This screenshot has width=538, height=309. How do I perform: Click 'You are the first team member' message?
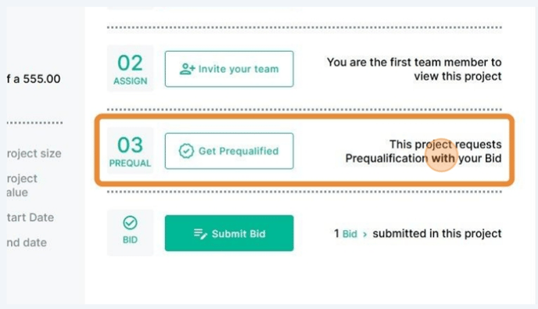click(414, 69)
